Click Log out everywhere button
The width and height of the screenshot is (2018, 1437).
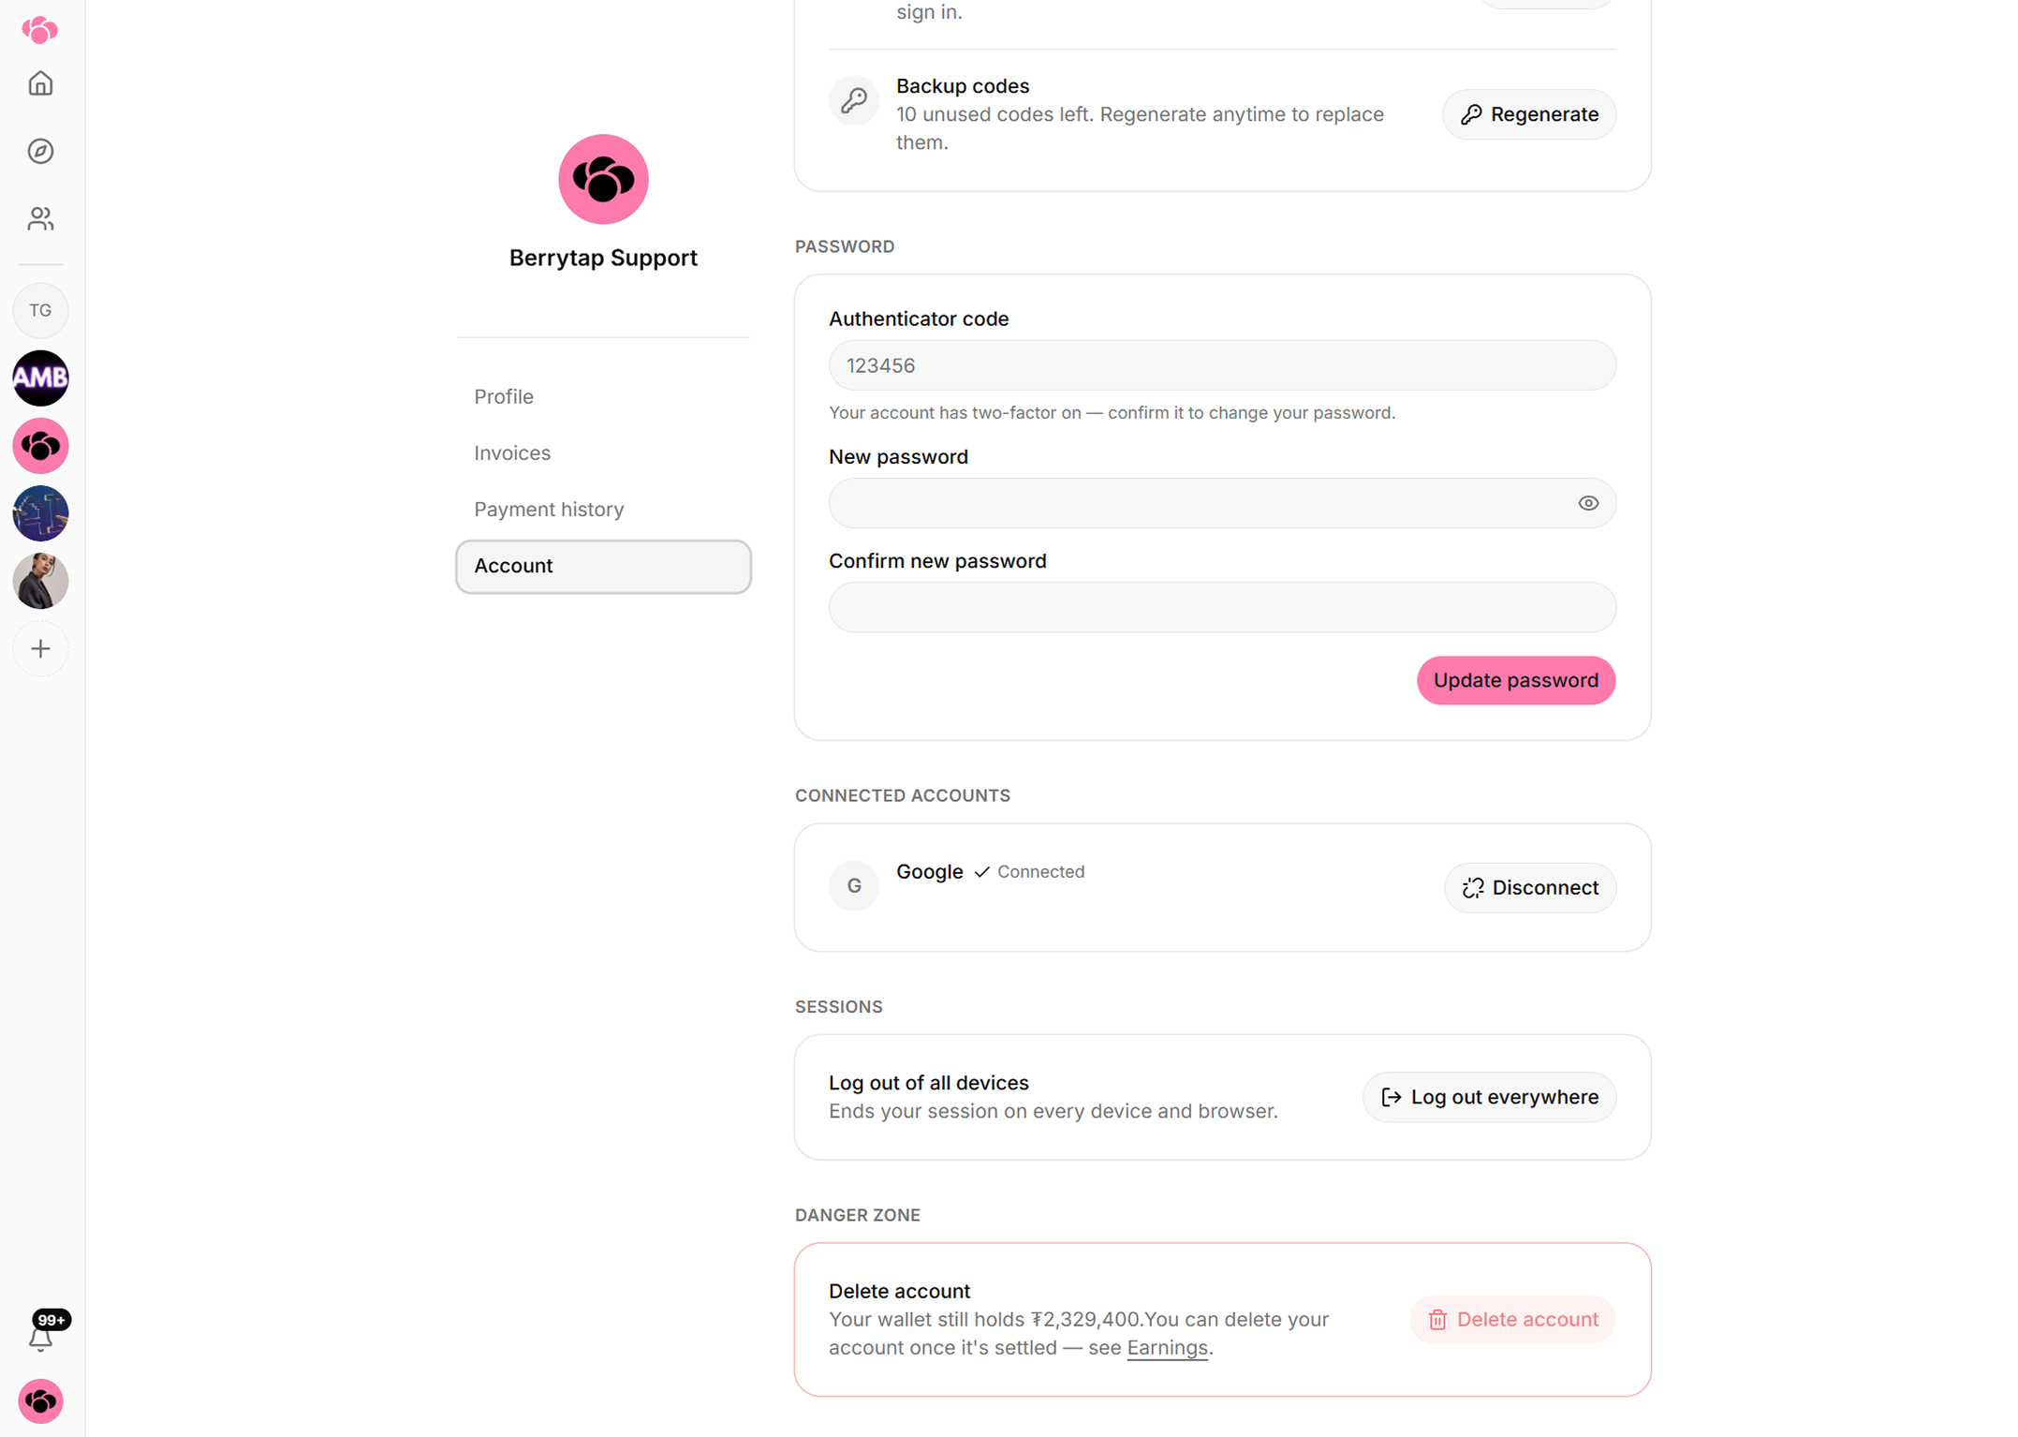pyautogui.click(x=1489, y=1097)
